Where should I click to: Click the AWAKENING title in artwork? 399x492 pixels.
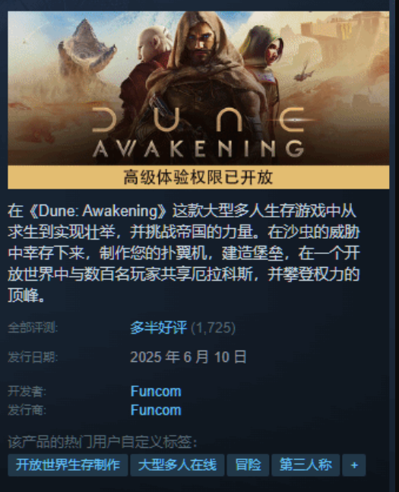coord(198,149)
